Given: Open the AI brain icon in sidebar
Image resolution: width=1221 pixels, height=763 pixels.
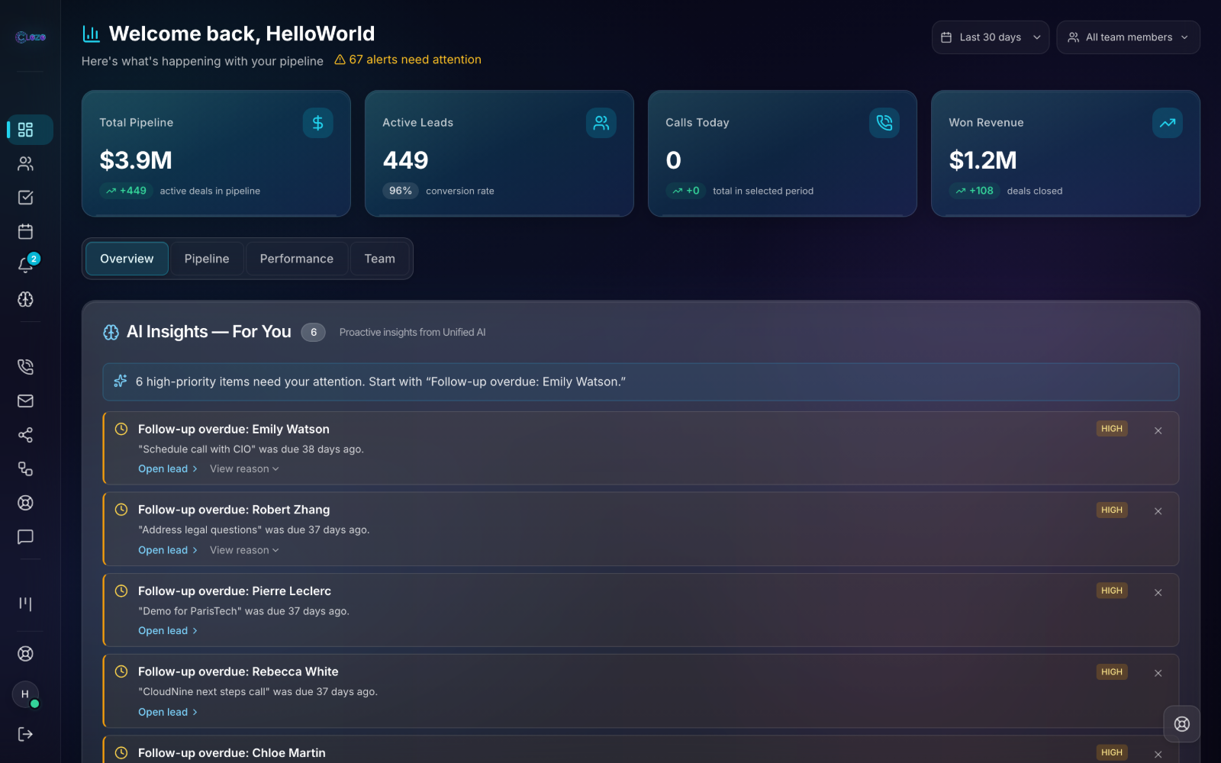Looking at the screenshot, I should coord(25,299).
